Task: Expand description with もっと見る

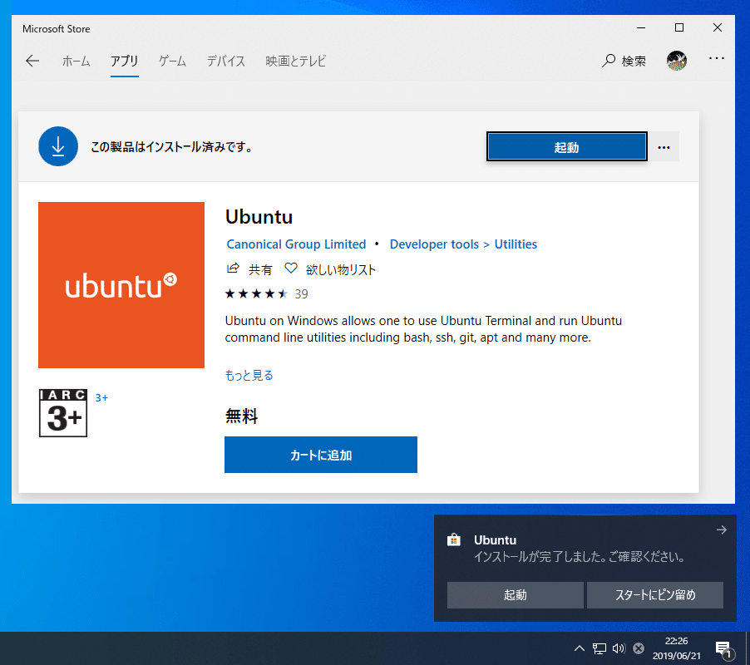Action: (x=249, y=375)
